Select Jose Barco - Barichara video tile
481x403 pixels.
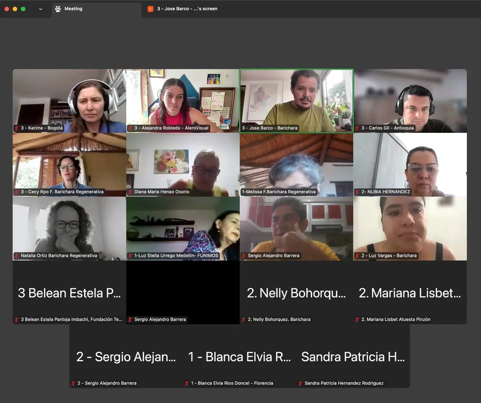click(x=296, y=101)
